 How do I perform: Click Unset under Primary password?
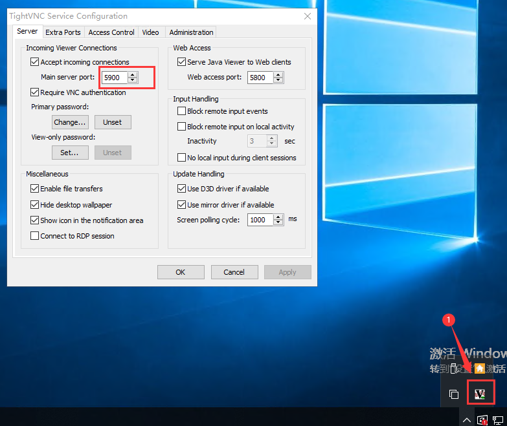(113, 122)
